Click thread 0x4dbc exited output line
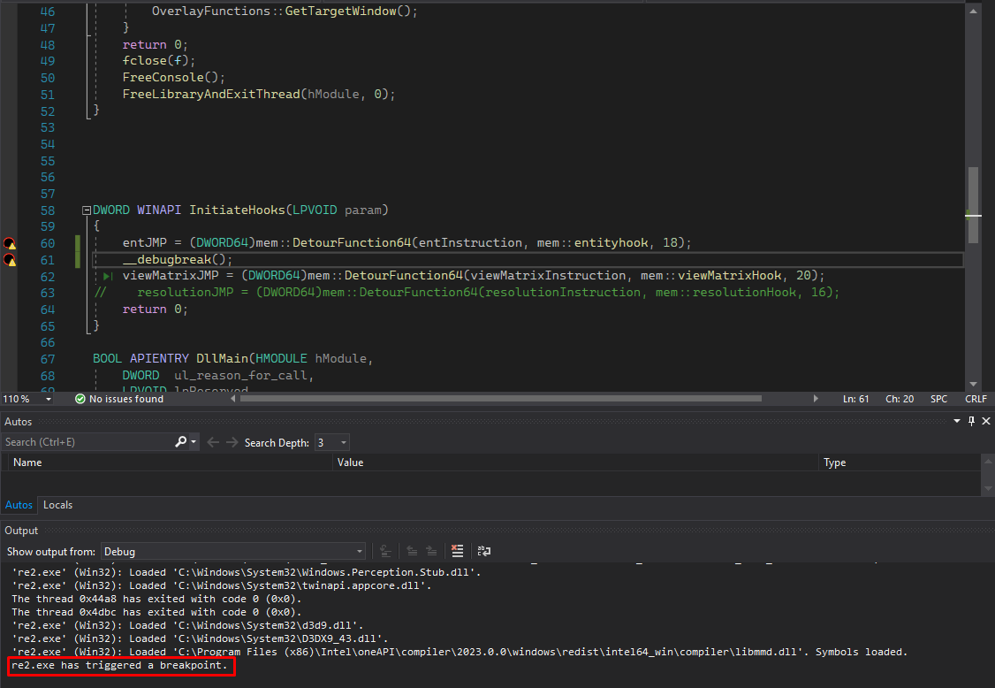995x688 pixels. 156,612
